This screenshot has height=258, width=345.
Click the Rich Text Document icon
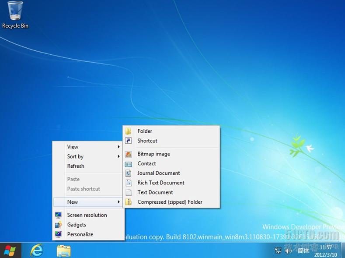(128, 183)
